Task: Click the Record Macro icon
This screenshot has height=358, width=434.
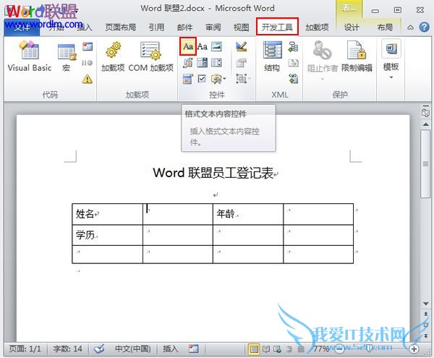Action: tap(88, 46)
